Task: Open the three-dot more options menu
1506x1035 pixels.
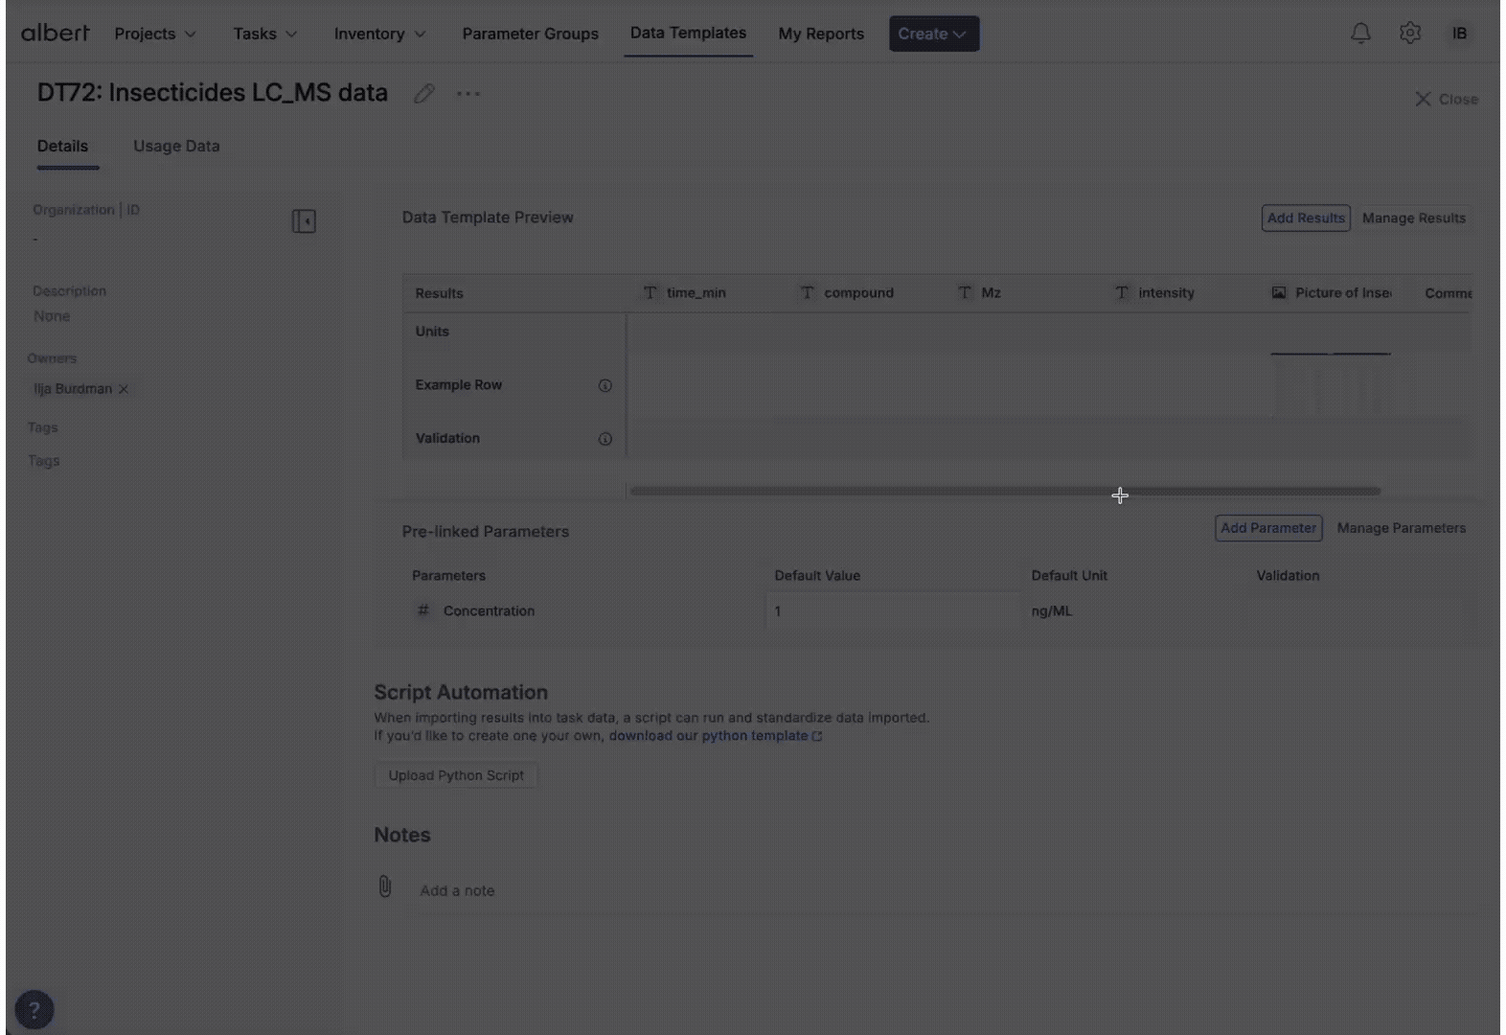Action: coord(468,94)
